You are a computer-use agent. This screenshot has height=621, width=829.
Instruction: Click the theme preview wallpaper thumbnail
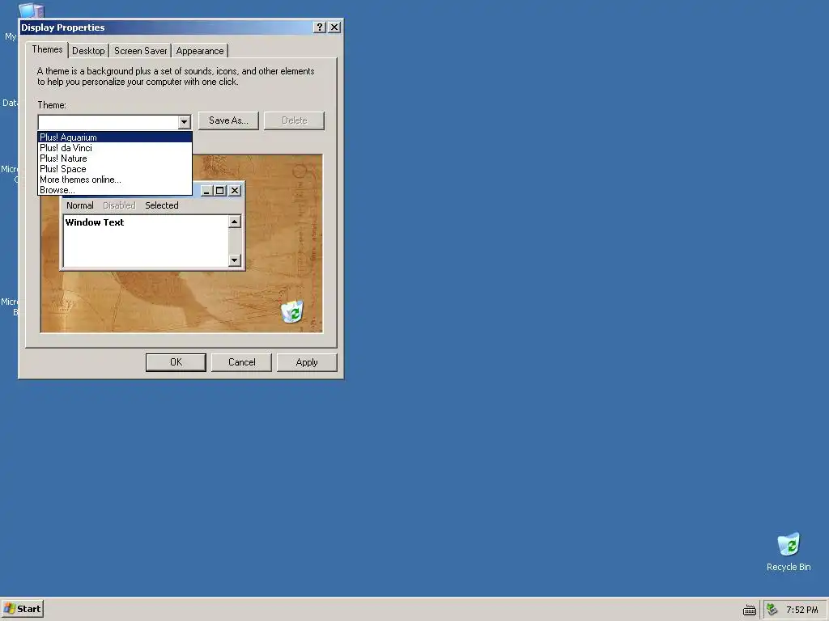tap(181, 243)
